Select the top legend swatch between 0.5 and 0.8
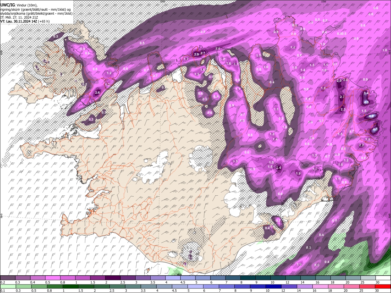 click(53, 278)
